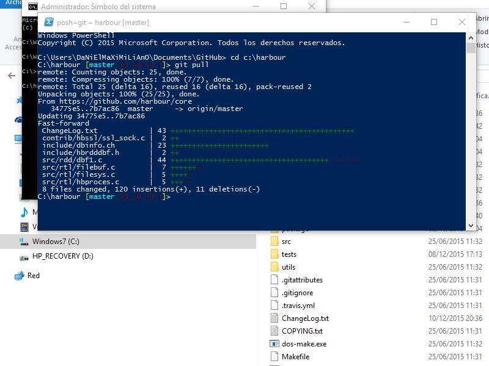
Task: Click the Red network icon
Action: point(19,276)
